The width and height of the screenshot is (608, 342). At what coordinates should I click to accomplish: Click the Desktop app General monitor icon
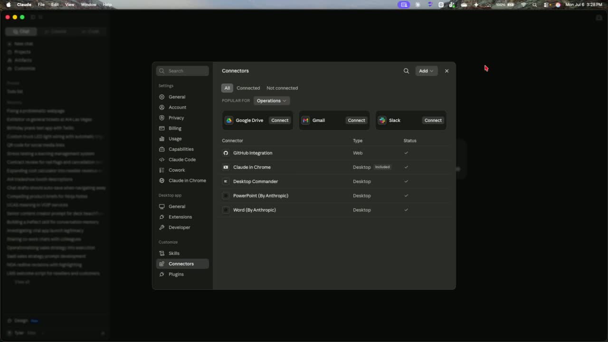tap(162, 207)
